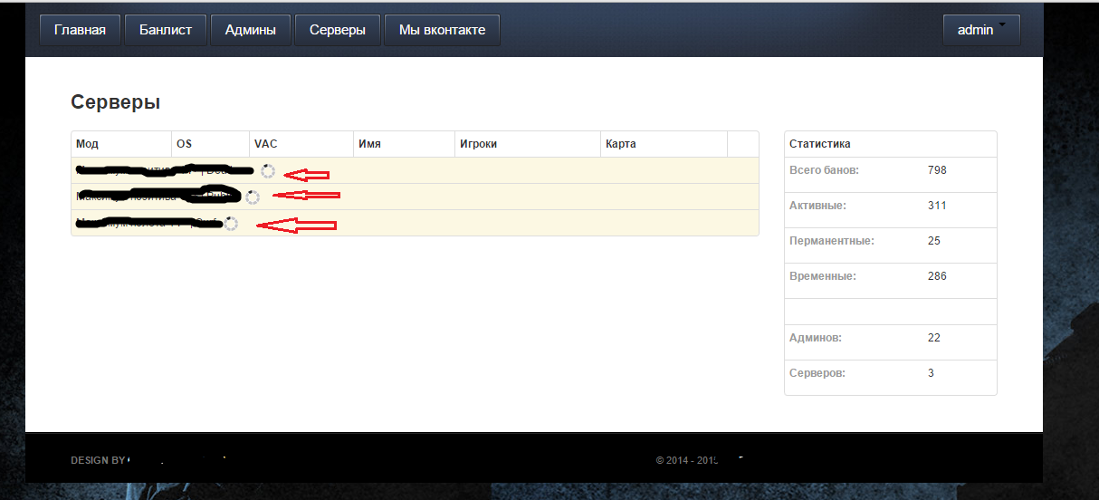Open the active bans count 311
The height and width of the screenshot is (500, 1099).
937,206
